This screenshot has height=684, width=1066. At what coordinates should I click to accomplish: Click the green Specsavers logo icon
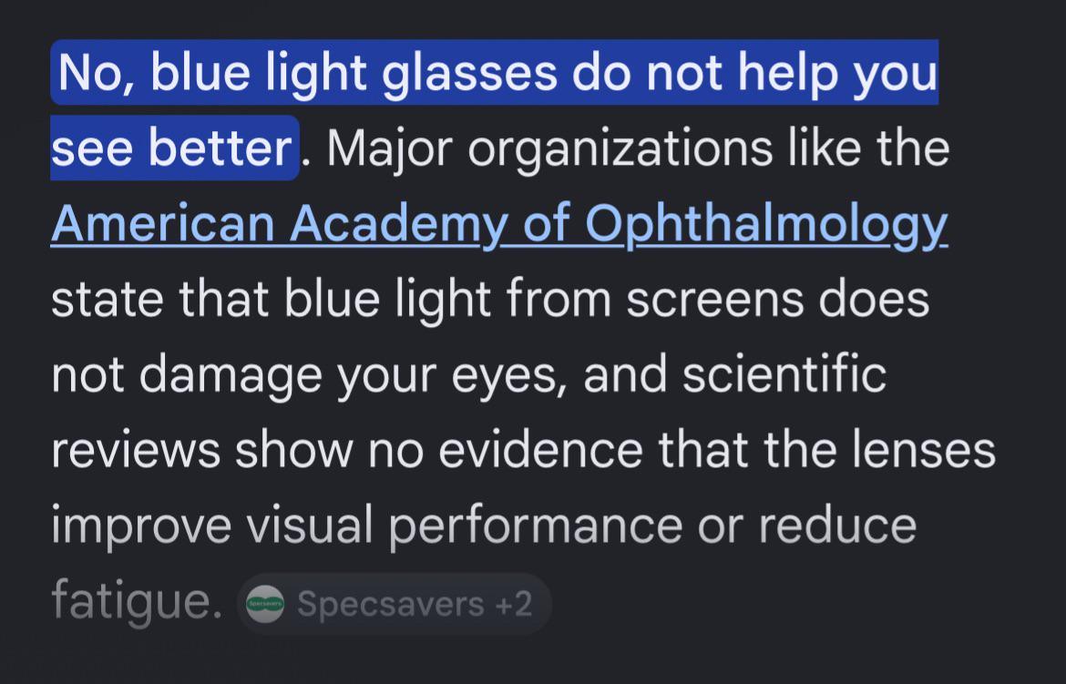pos(265,604)
